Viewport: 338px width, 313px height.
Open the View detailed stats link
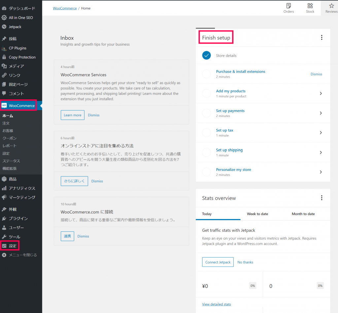217,304
